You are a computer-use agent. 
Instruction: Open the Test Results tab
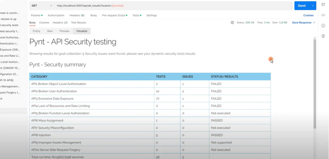[78, 22]
